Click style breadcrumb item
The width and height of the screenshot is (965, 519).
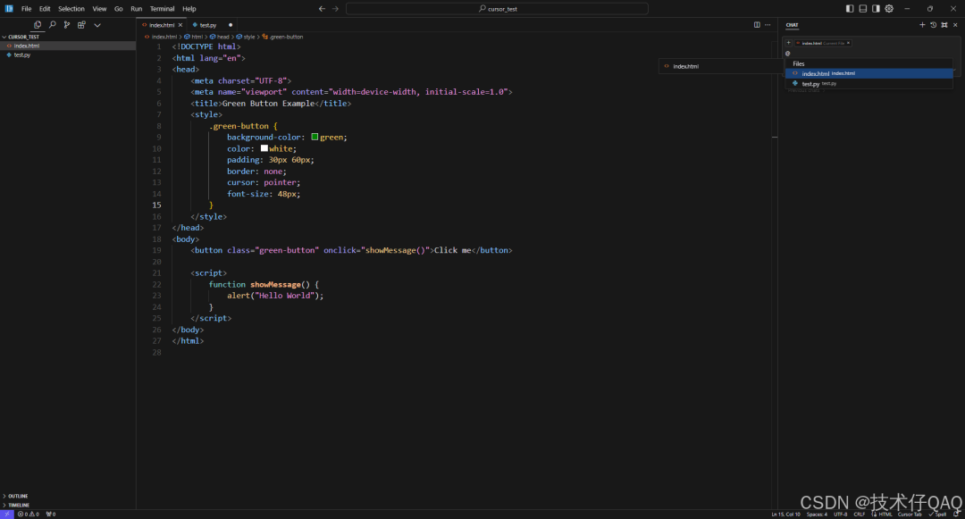(x=246, y=37)
